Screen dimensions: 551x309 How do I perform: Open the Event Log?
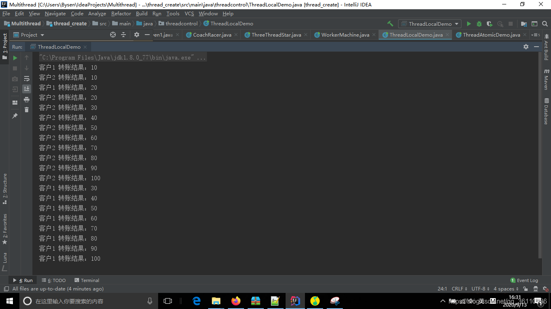pos(525,280)
